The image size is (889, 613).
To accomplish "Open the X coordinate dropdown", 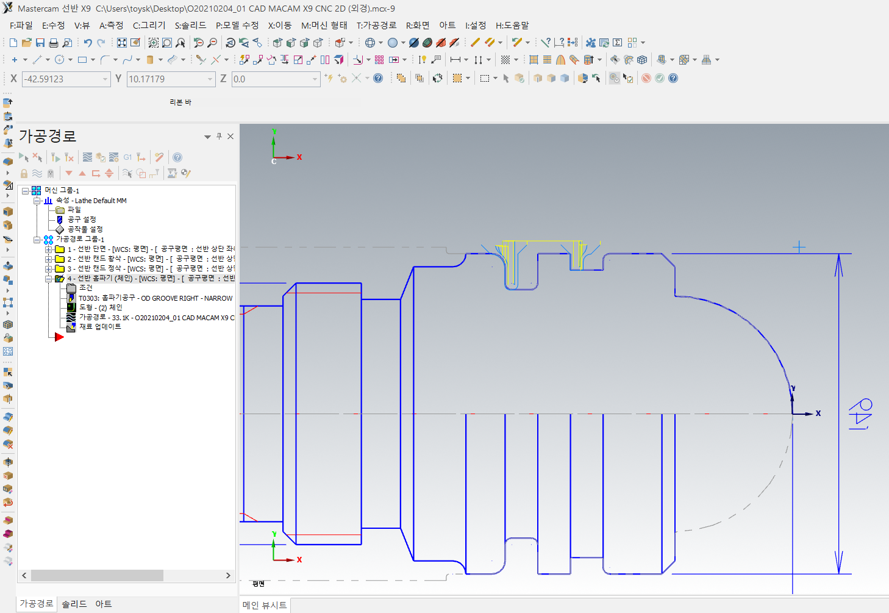I will click(105, 79).
